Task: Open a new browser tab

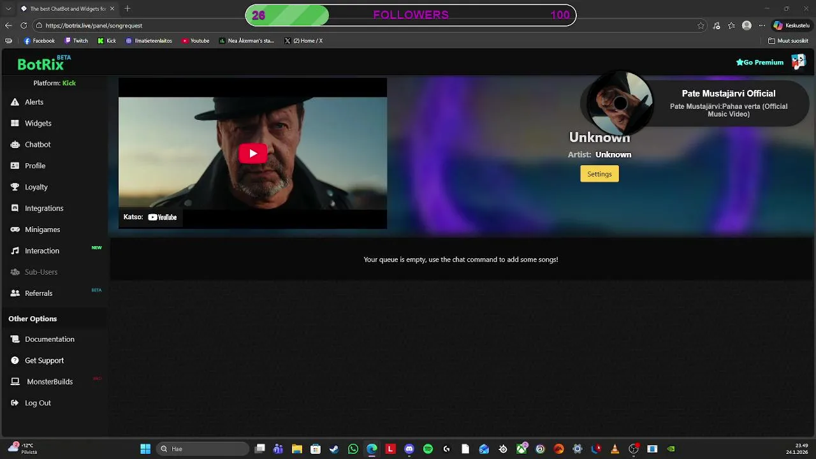Action: 127,9
